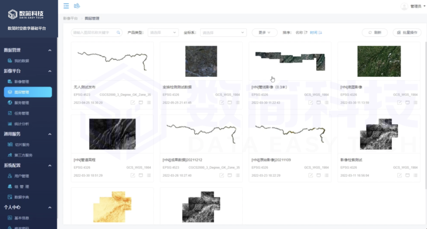This screenshot has height=229, width=427.
Task: Click the edit icon on [HN]底图影像 card
Action: tap(399, 102)
